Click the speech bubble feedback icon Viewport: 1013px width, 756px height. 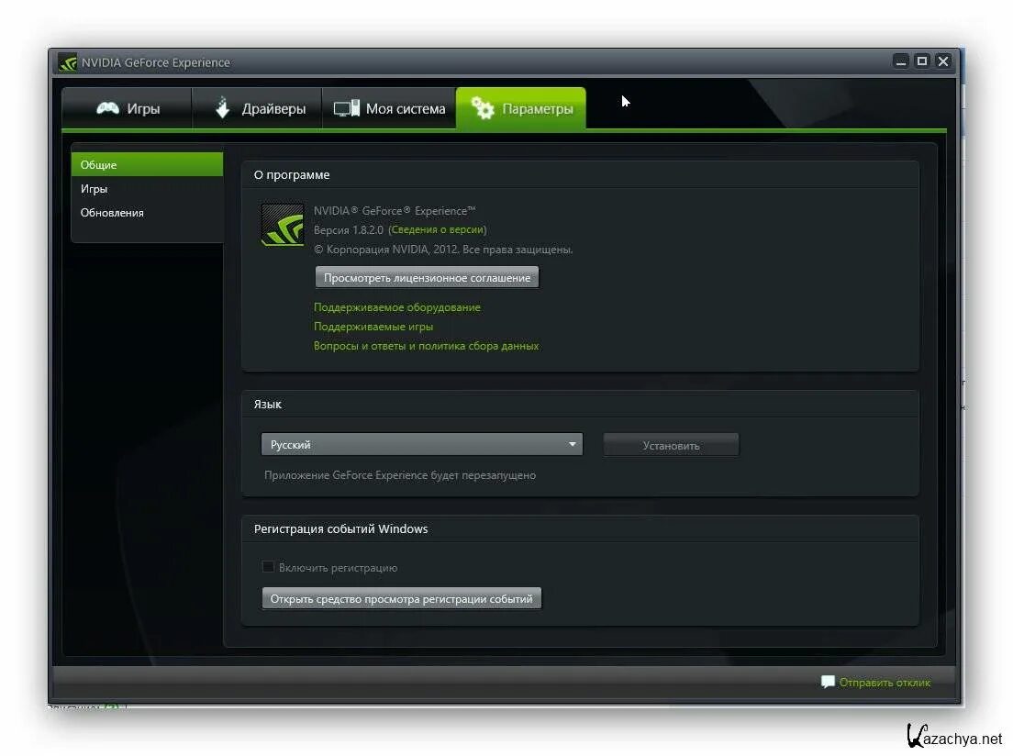click(828, 682)
